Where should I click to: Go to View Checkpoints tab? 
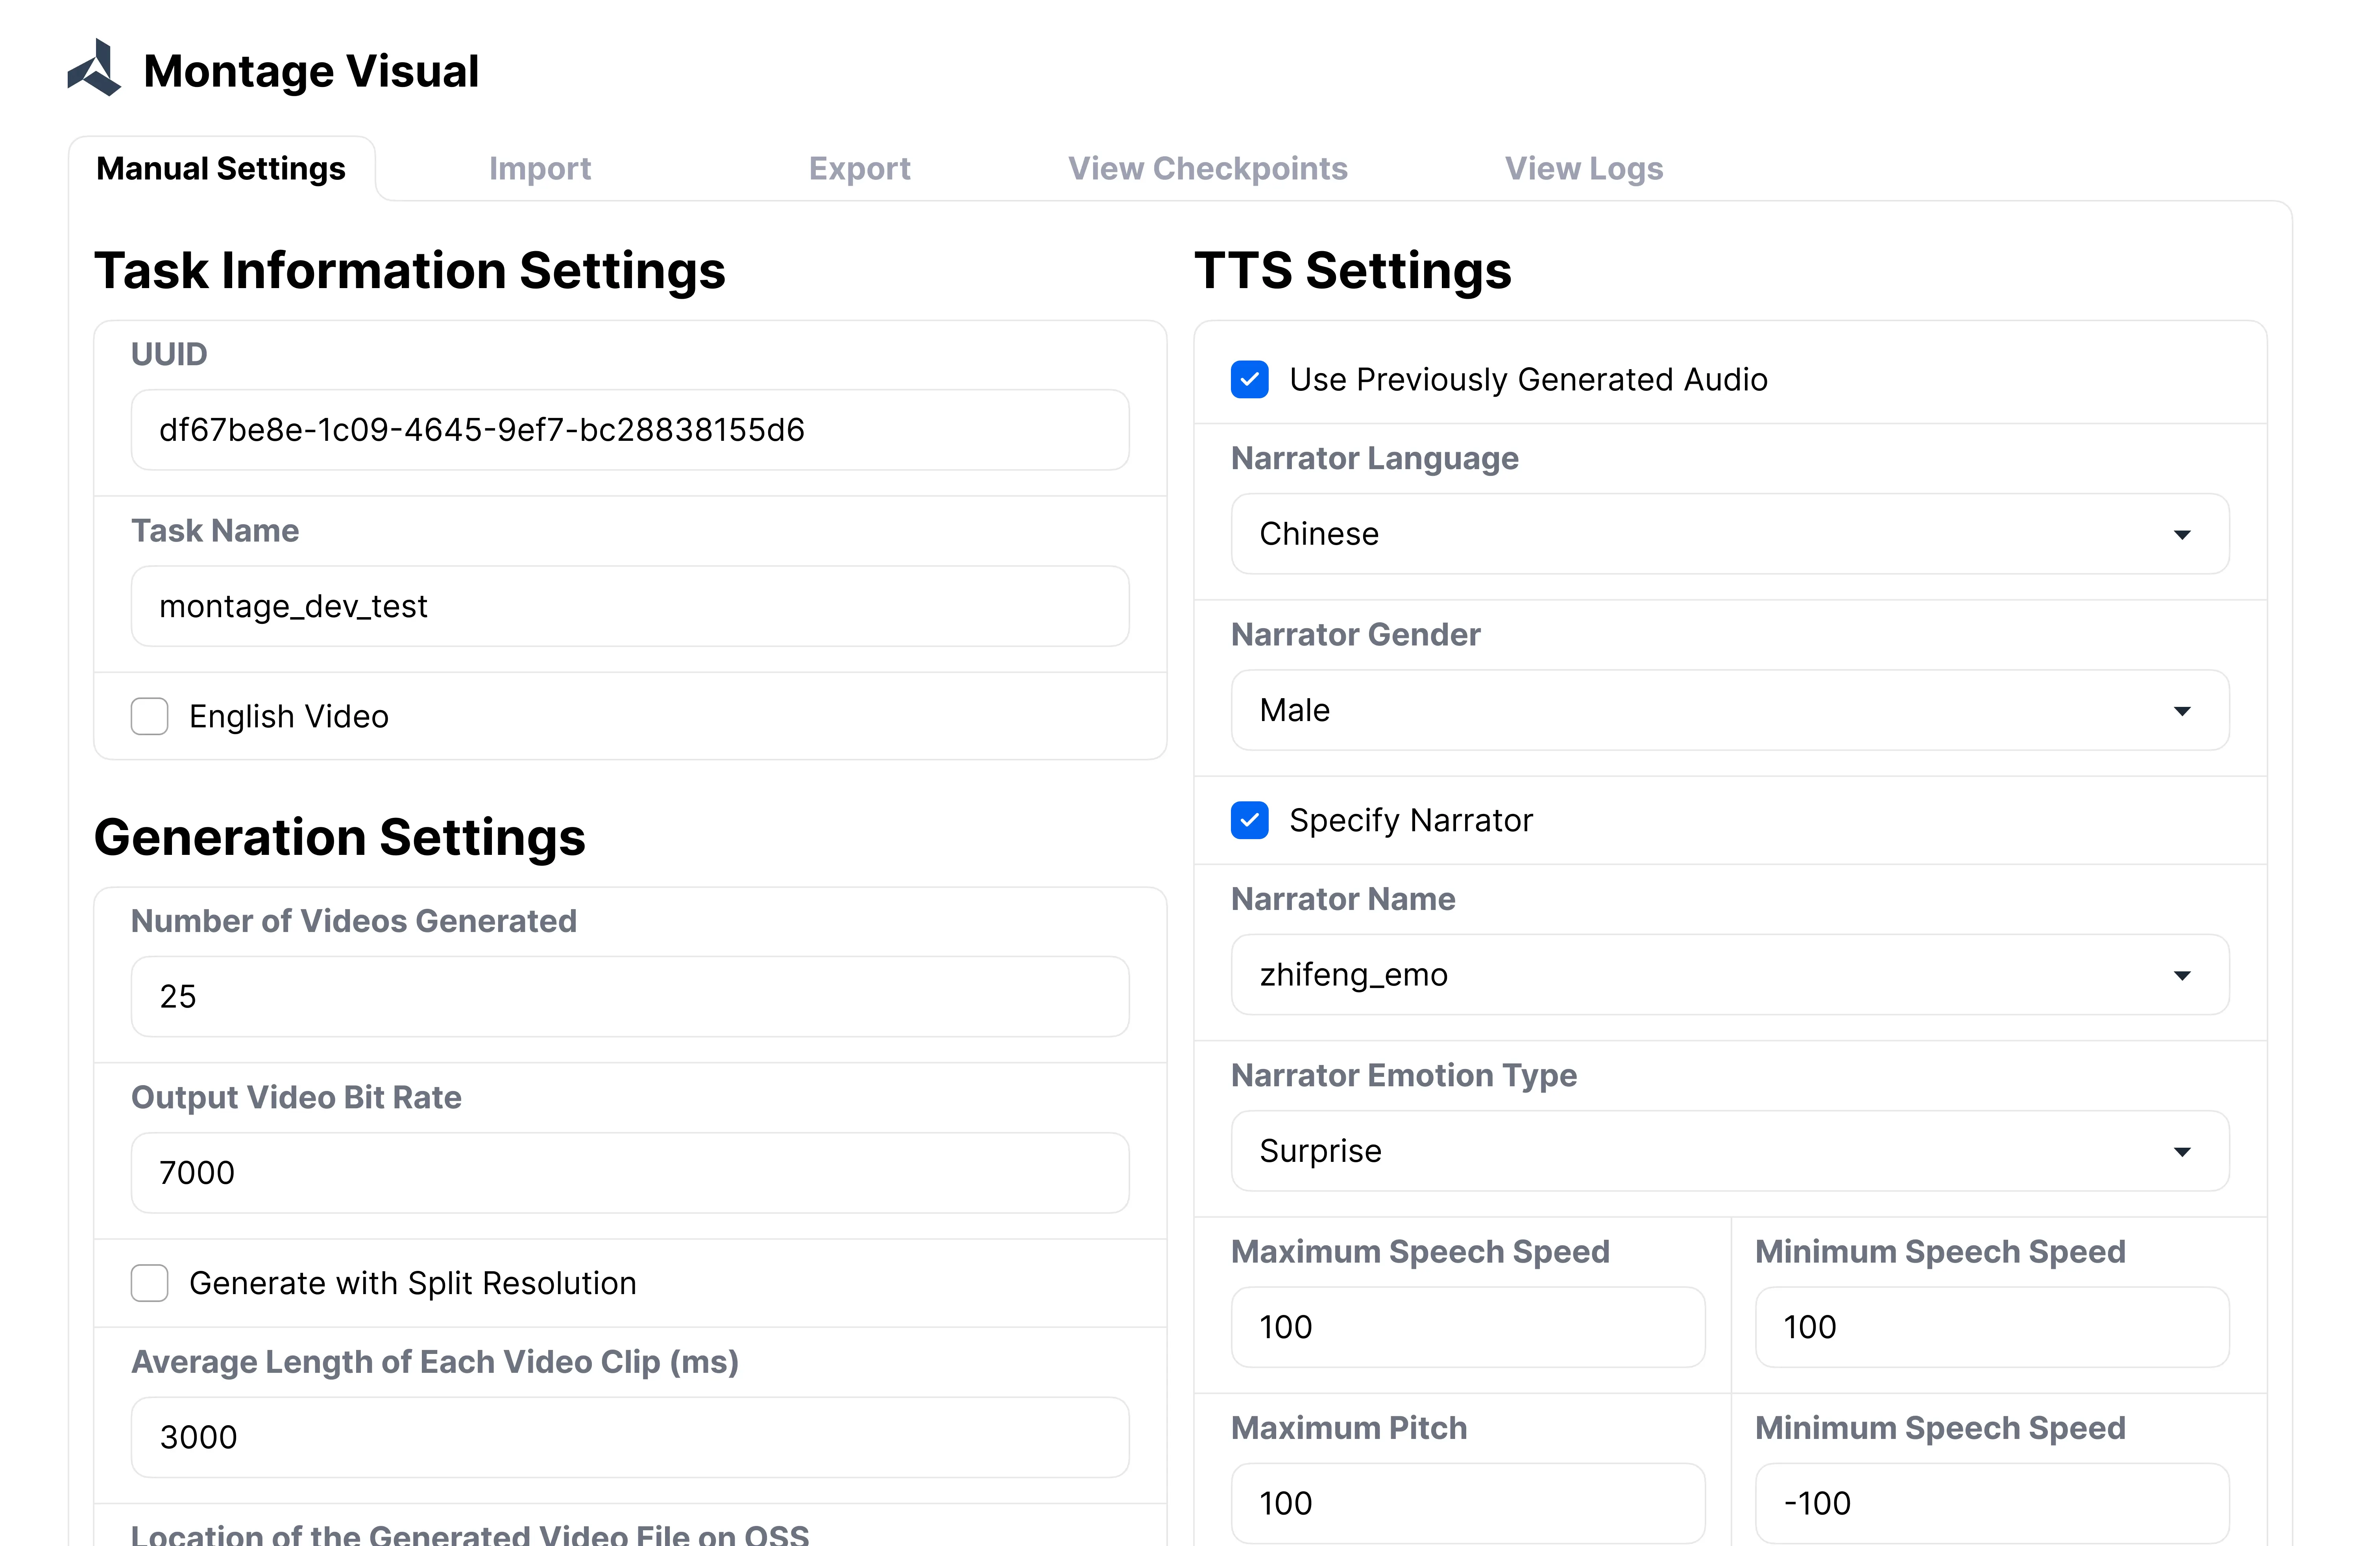tap(1207, 168)
